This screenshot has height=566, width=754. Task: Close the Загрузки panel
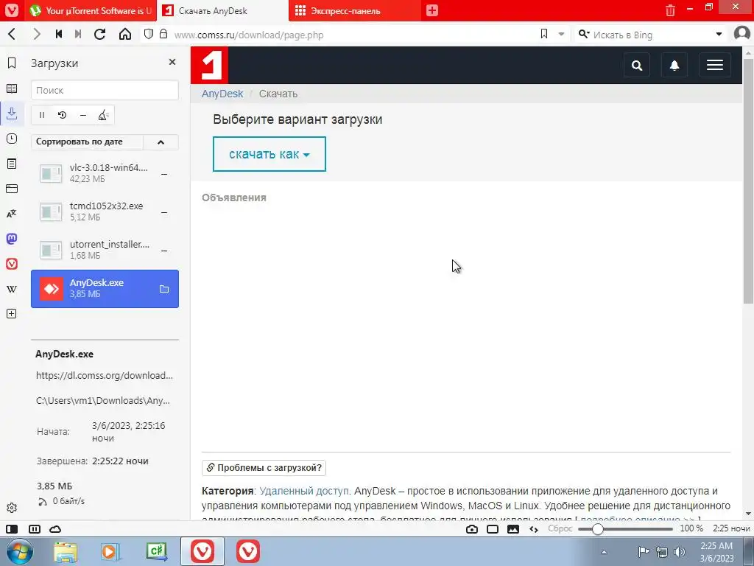172,62
